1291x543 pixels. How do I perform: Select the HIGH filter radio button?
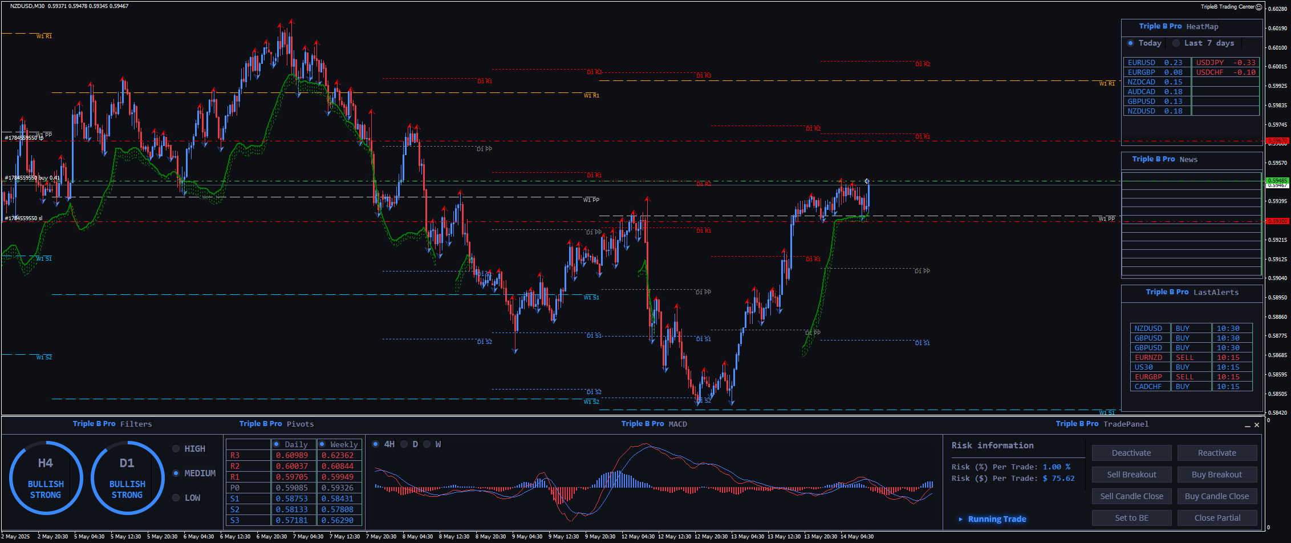176,449
